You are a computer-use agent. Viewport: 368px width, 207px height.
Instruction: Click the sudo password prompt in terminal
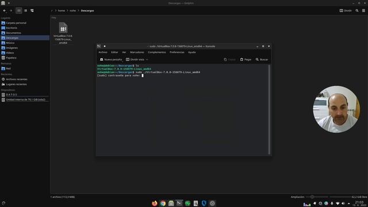(x=118, y=75)
